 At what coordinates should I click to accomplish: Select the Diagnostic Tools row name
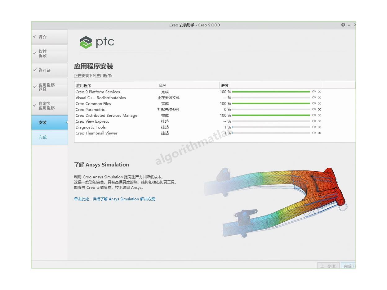tap(91, 127)
